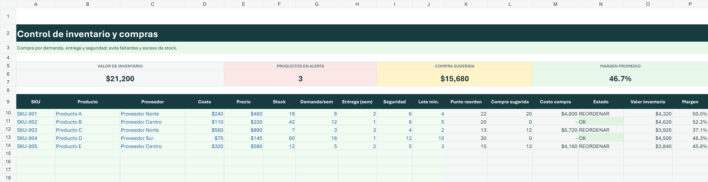Image resolution: width=708 pixels, height=182 pixels.
Task: Click the 'MARGEN PROMEDIO' label
Action: tap(620, 66)
